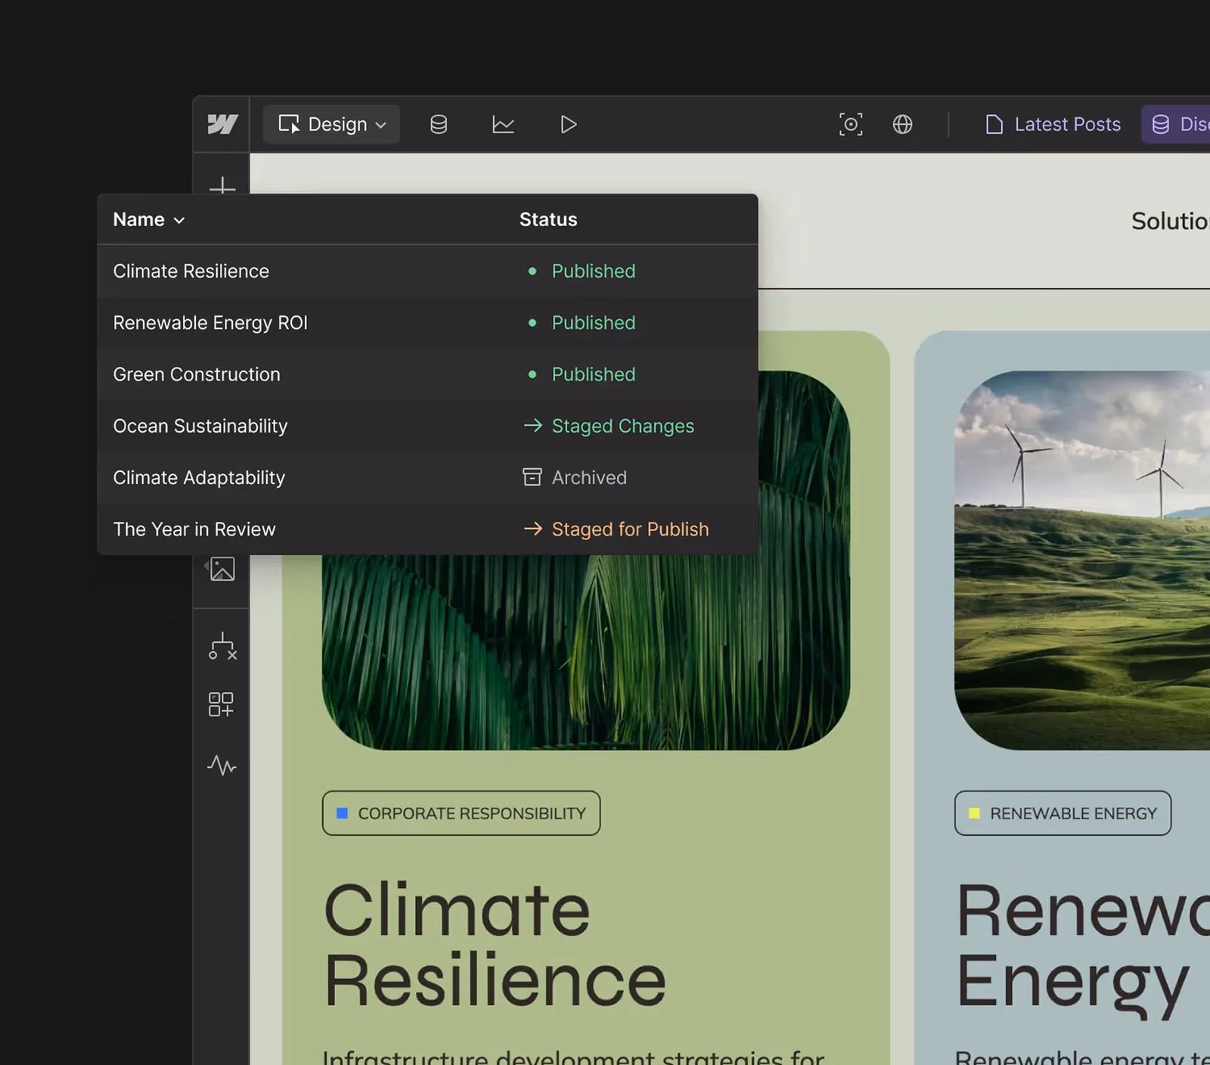This screenshot has height=1065, width=1210.
Task: Click the RENEWABLE ENERGY tag
Action: [1063, 813]
